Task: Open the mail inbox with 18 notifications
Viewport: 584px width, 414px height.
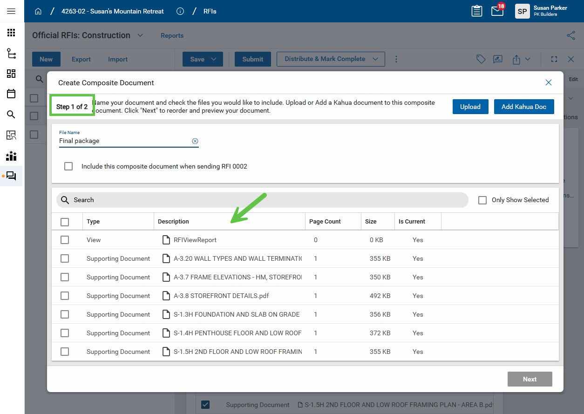Action: click(x=497, y=11)
